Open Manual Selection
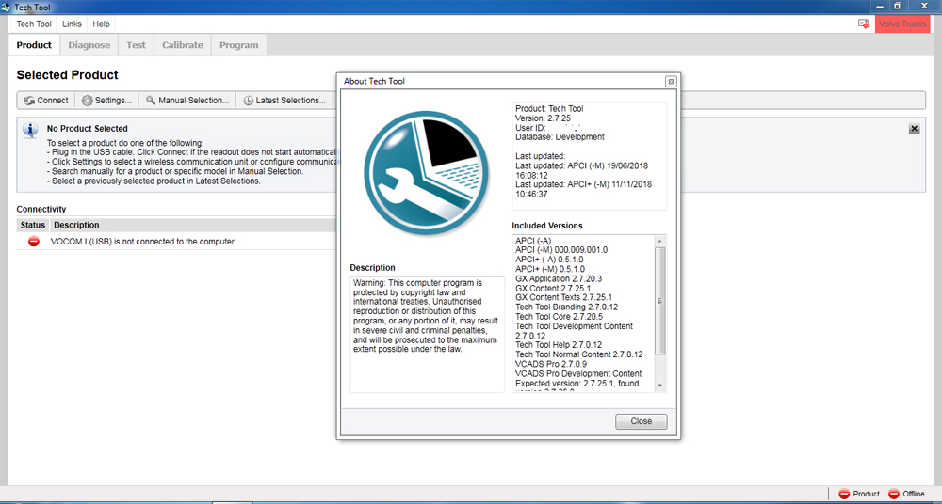Viewport: 942px width, 504px height. (x=187, y=101)
